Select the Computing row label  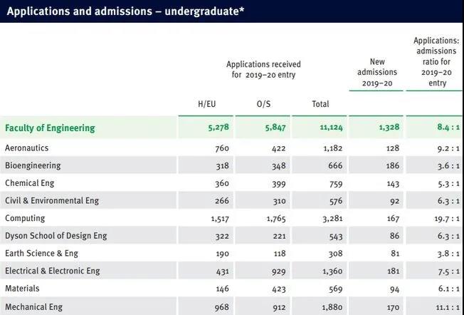click(25, 218)
